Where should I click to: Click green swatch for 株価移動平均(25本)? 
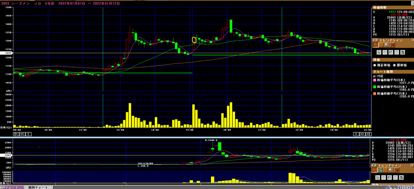(x=374, y=87)
